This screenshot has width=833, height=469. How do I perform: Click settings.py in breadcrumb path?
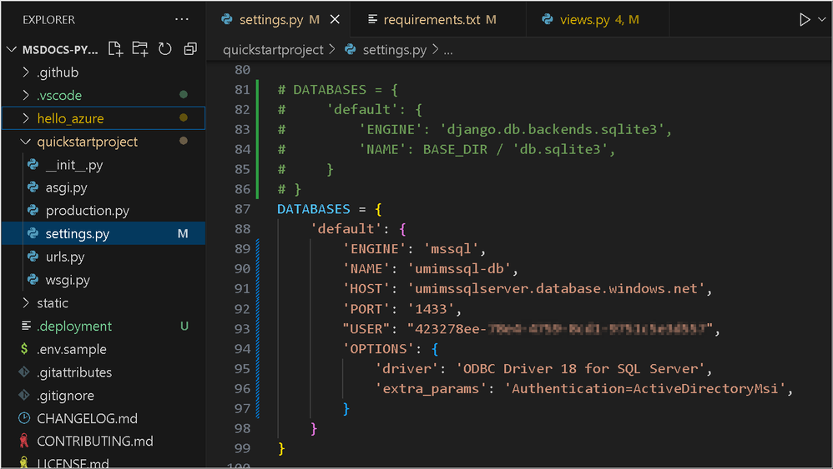pyautogui.click(x=394, y=50)
